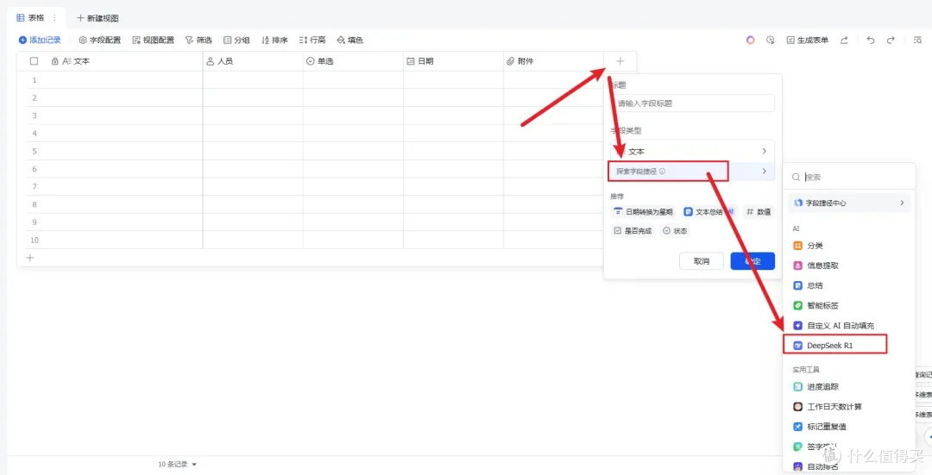Click row number 5
The width and height of the screenshot is (932, 475).
[35, 152]
